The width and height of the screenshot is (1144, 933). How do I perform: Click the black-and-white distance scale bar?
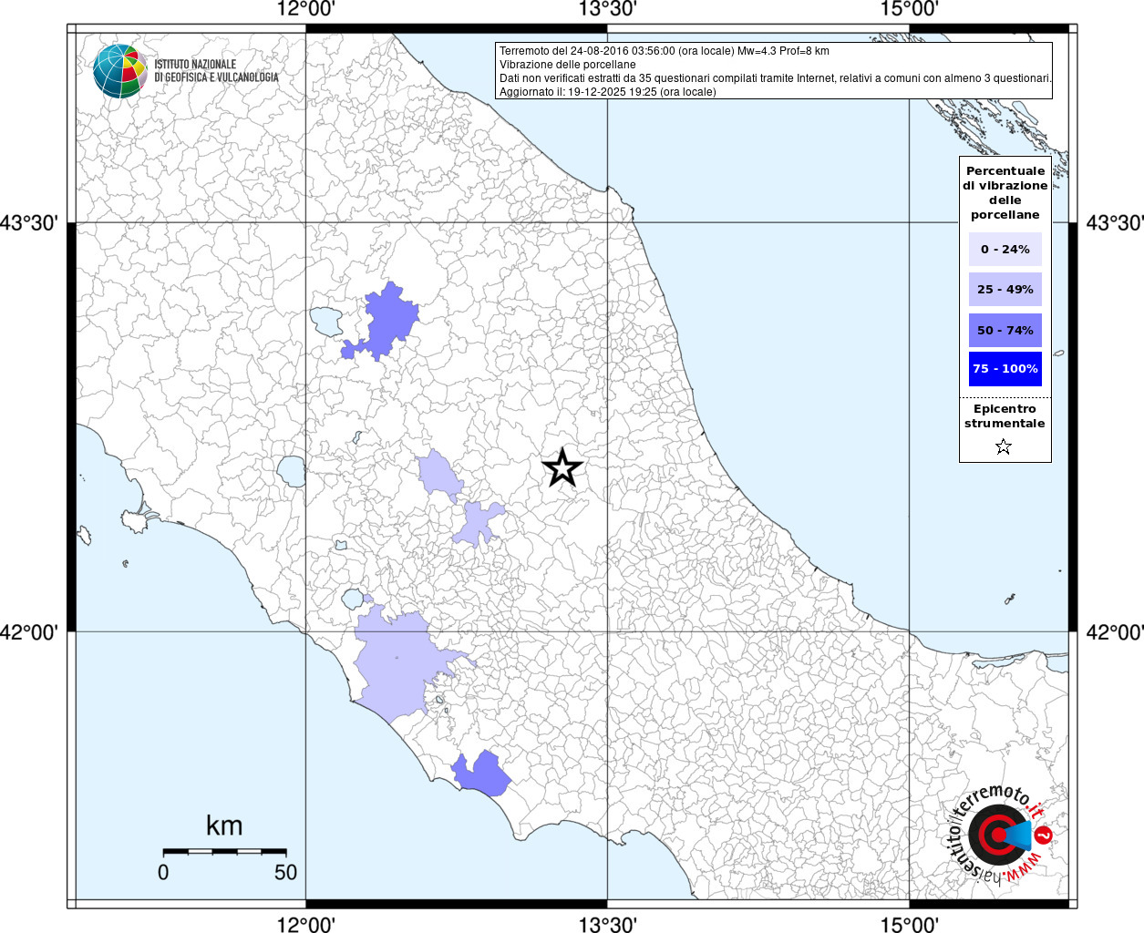pyautogui.click(x=224, y=851)
